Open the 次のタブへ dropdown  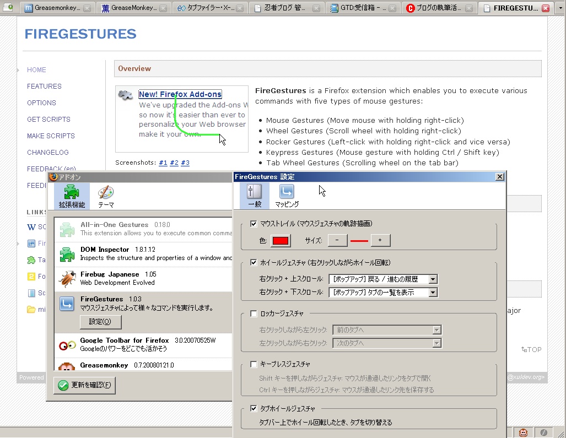(x=387, y=343)
